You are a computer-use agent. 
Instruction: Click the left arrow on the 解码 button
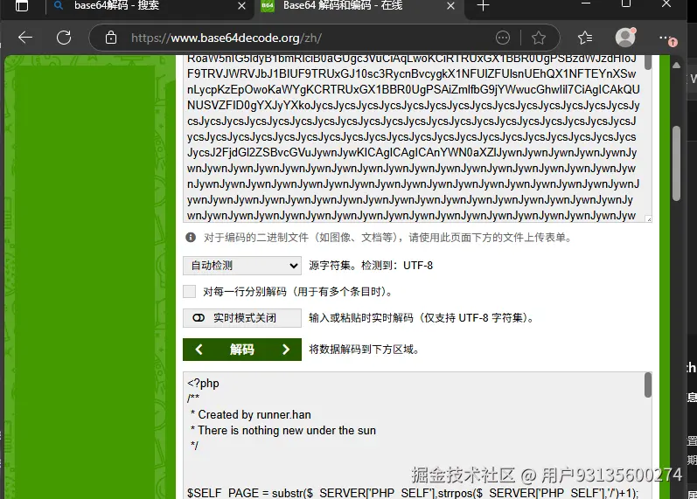(x=199, y=350)
